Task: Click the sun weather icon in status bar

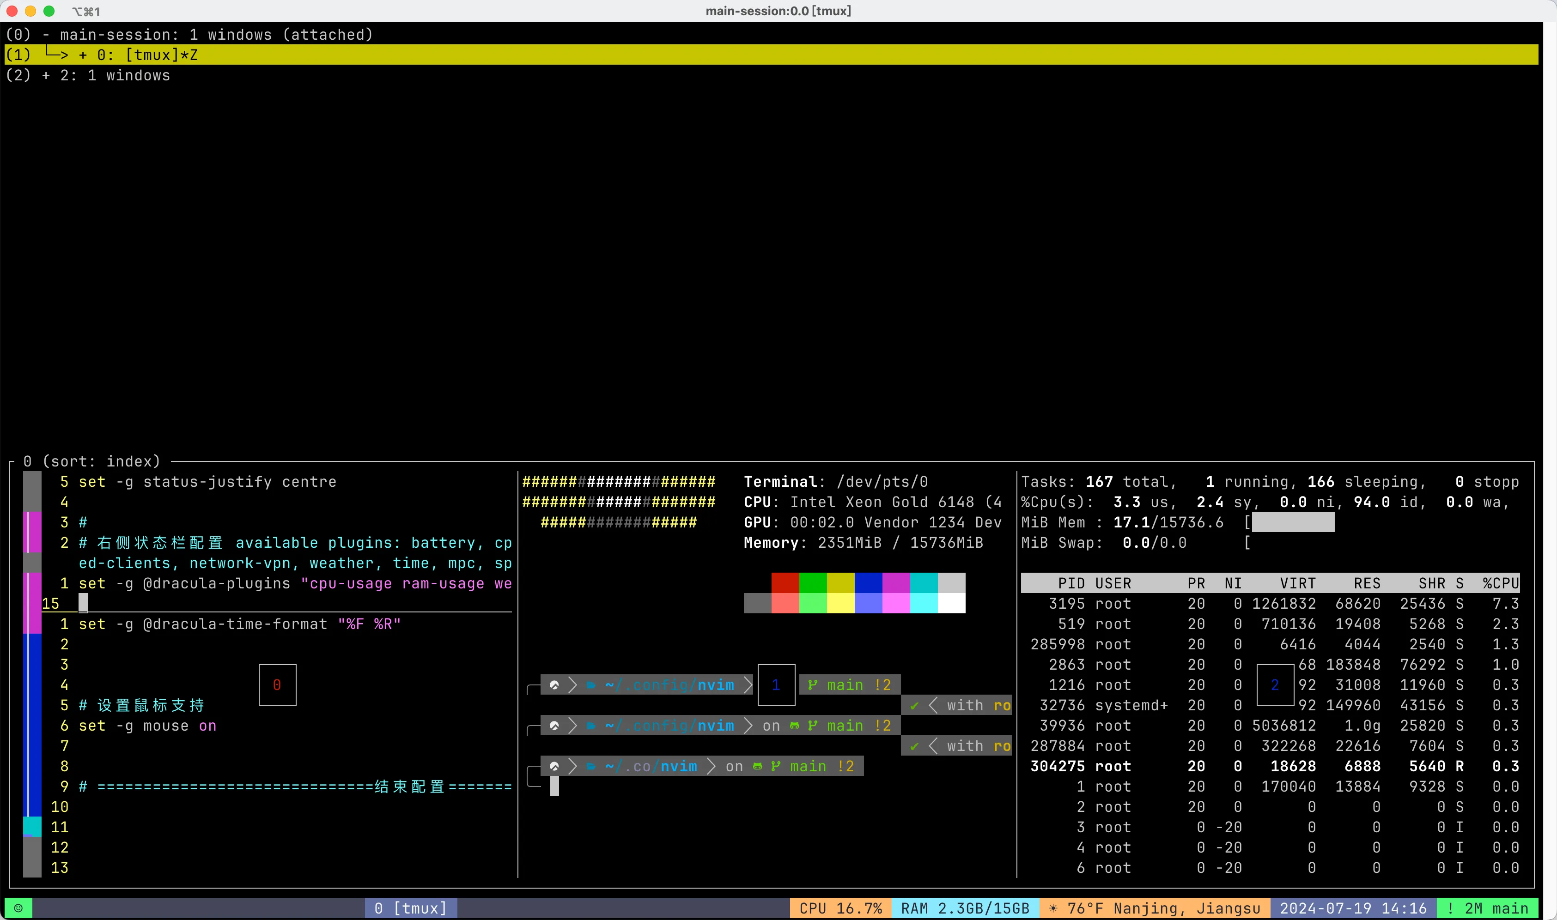Action: [x=1053, y=908]
